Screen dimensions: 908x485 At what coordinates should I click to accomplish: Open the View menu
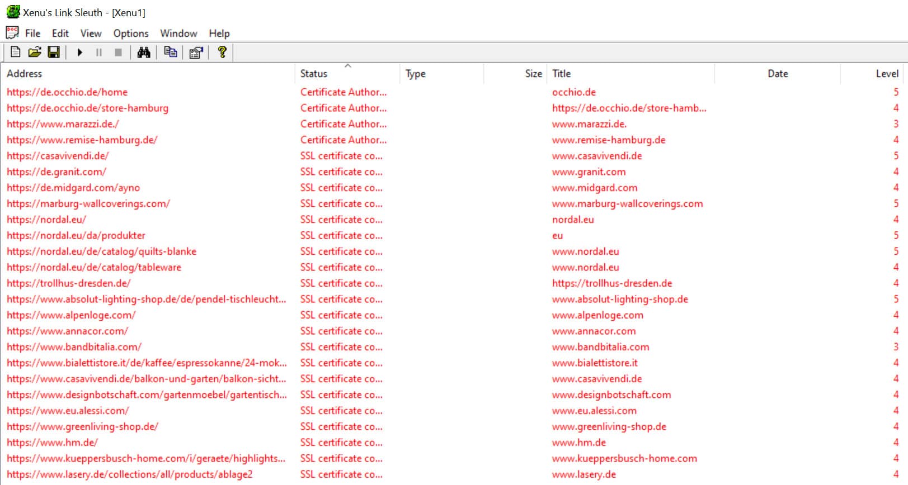click(x=91, y=34)
